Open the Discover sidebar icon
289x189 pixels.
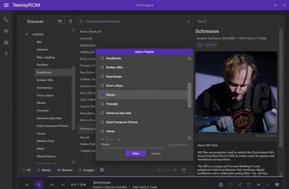point(6,31)
